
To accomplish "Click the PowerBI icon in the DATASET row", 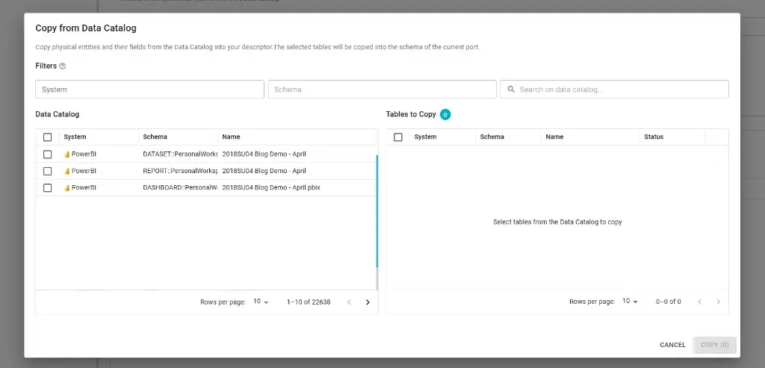I will (x=67, y=155).
